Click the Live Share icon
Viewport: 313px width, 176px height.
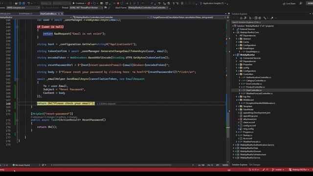[x=284, y=3]
